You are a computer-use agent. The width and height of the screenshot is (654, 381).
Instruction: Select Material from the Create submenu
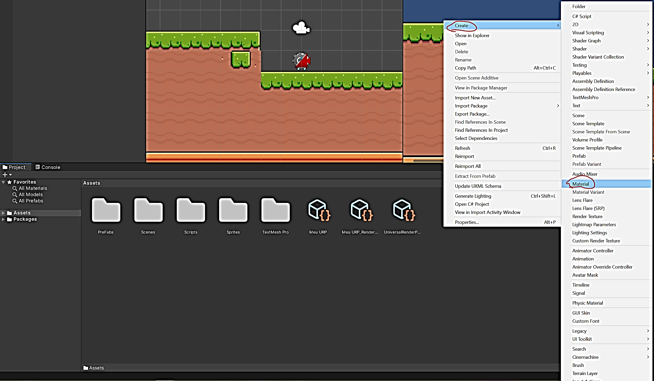(x=580, y=184)
